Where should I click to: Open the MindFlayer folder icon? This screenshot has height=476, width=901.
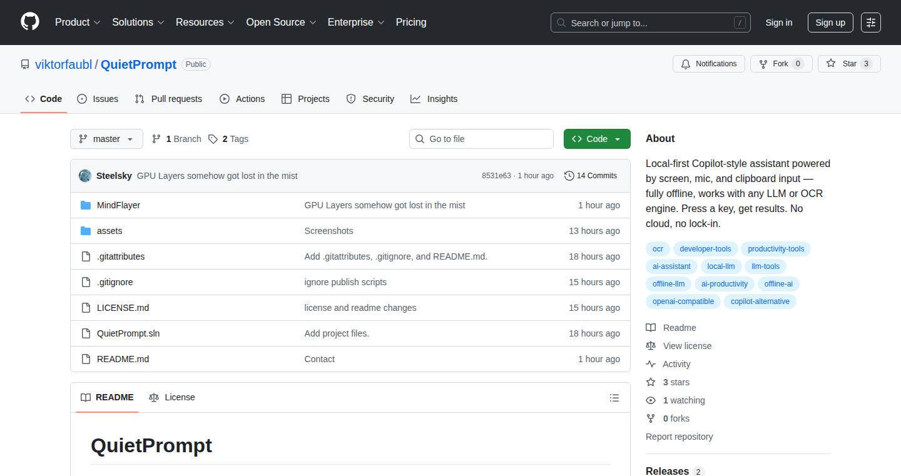click(86, 205)
